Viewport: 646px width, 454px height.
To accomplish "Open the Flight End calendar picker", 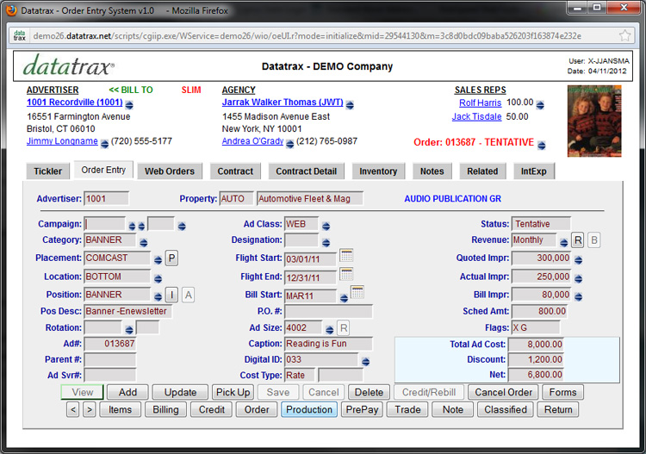I will [x=346, y=274].
